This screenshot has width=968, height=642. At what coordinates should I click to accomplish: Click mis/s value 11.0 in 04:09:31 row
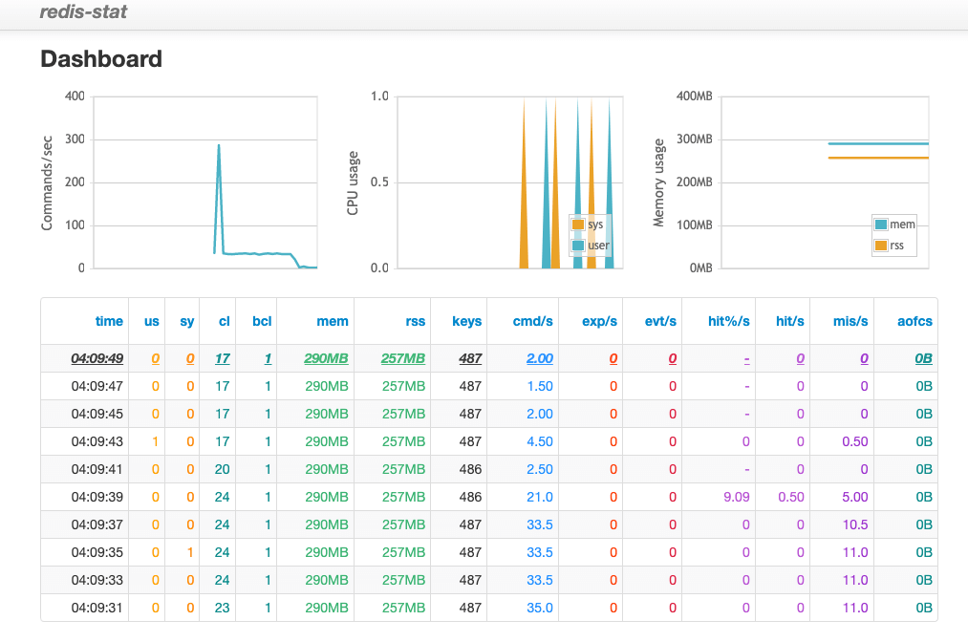click(855, 609)
